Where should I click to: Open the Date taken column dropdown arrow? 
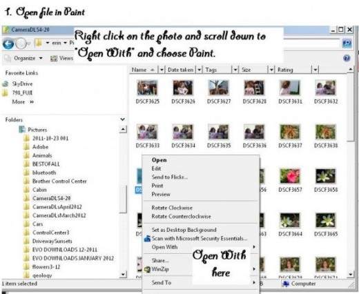(200, 70)
